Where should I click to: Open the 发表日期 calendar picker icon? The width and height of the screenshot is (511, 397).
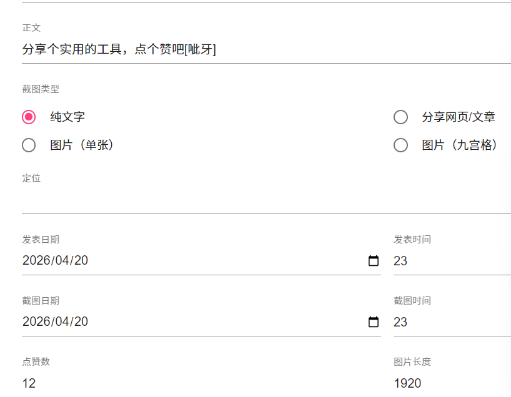(x=374, y=261)
